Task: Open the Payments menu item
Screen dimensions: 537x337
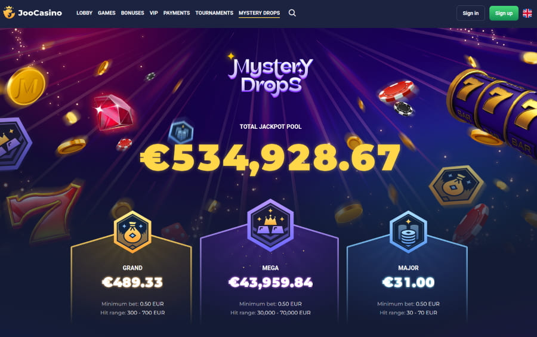Action: tap(177, 13)
